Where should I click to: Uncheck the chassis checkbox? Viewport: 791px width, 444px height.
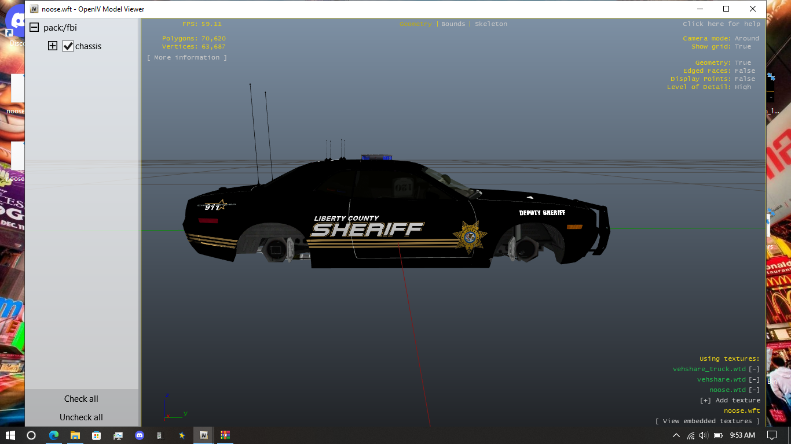tap(68, 46)
